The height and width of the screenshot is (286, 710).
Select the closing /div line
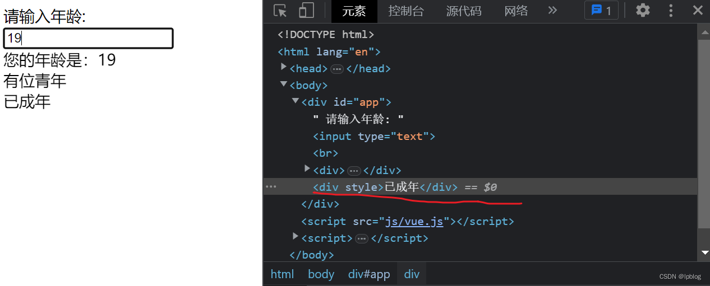tap(320, 204)
